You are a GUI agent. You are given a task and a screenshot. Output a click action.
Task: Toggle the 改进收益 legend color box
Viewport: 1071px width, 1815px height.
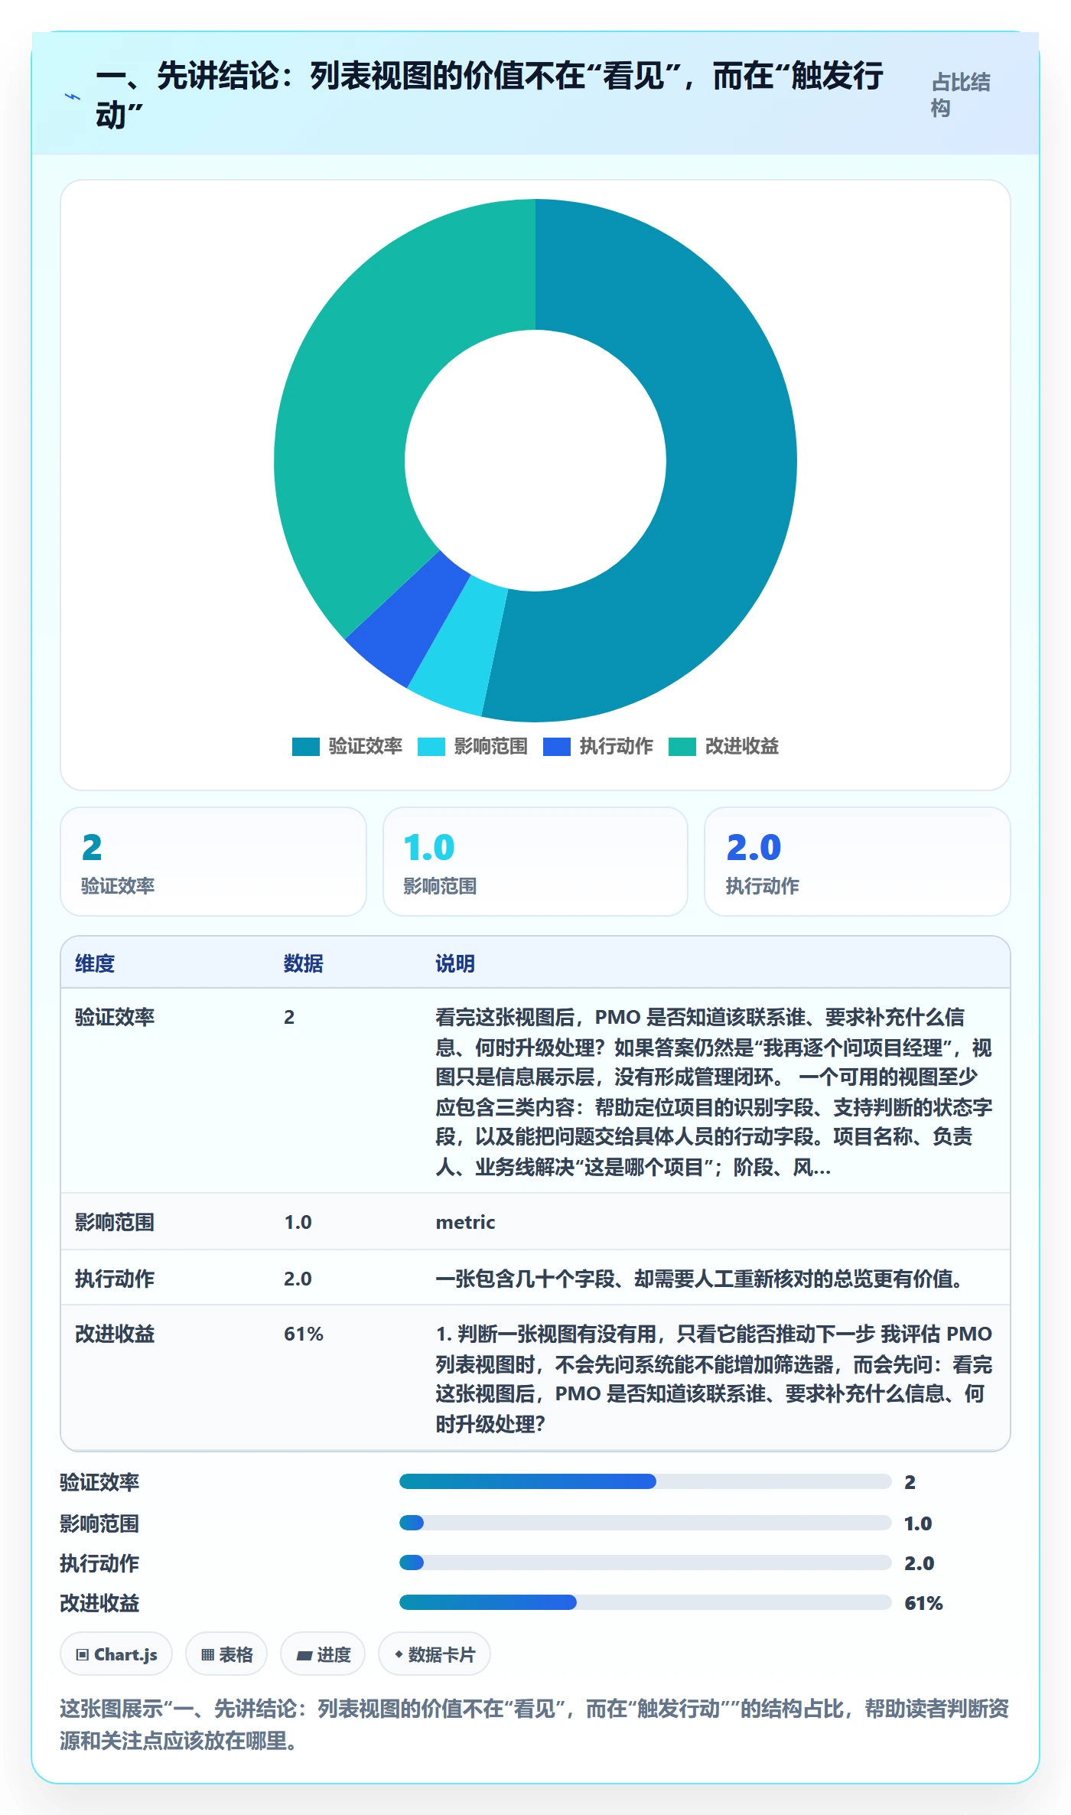tap(682, 747)
